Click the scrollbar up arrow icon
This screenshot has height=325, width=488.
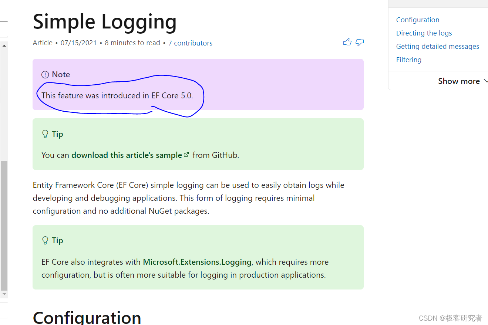point(4,45)
